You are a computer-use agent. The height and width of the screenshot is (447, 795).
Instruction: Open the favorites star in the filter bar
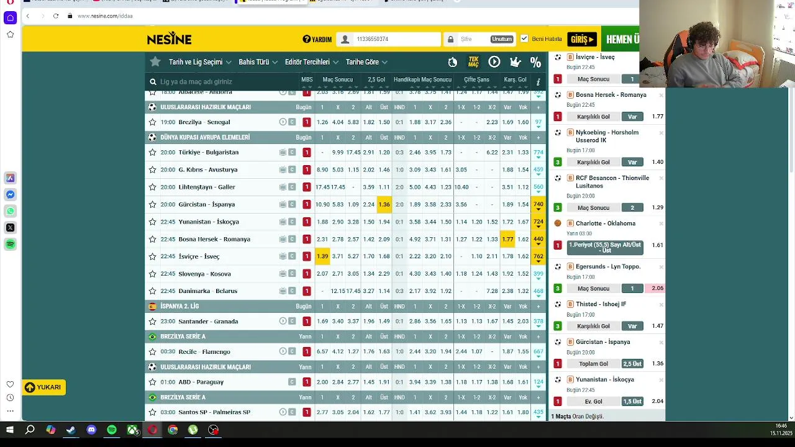pyautogui.click(x=155, y=61)
